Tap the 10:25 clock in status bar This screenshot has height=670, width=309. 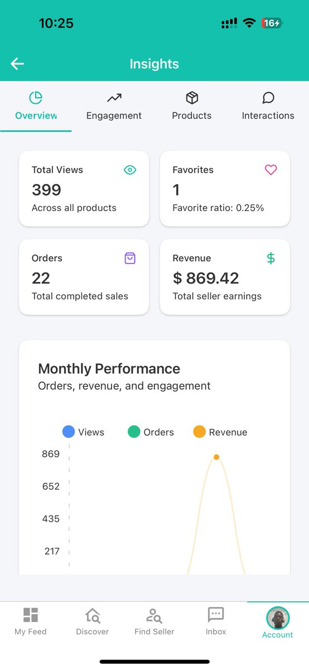coord(56,23)
